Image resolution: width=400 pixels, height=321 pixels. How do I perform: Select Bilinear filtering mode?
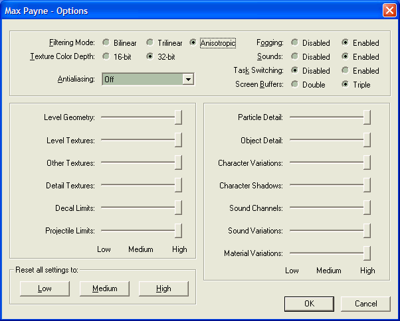[x=120, y=42]
